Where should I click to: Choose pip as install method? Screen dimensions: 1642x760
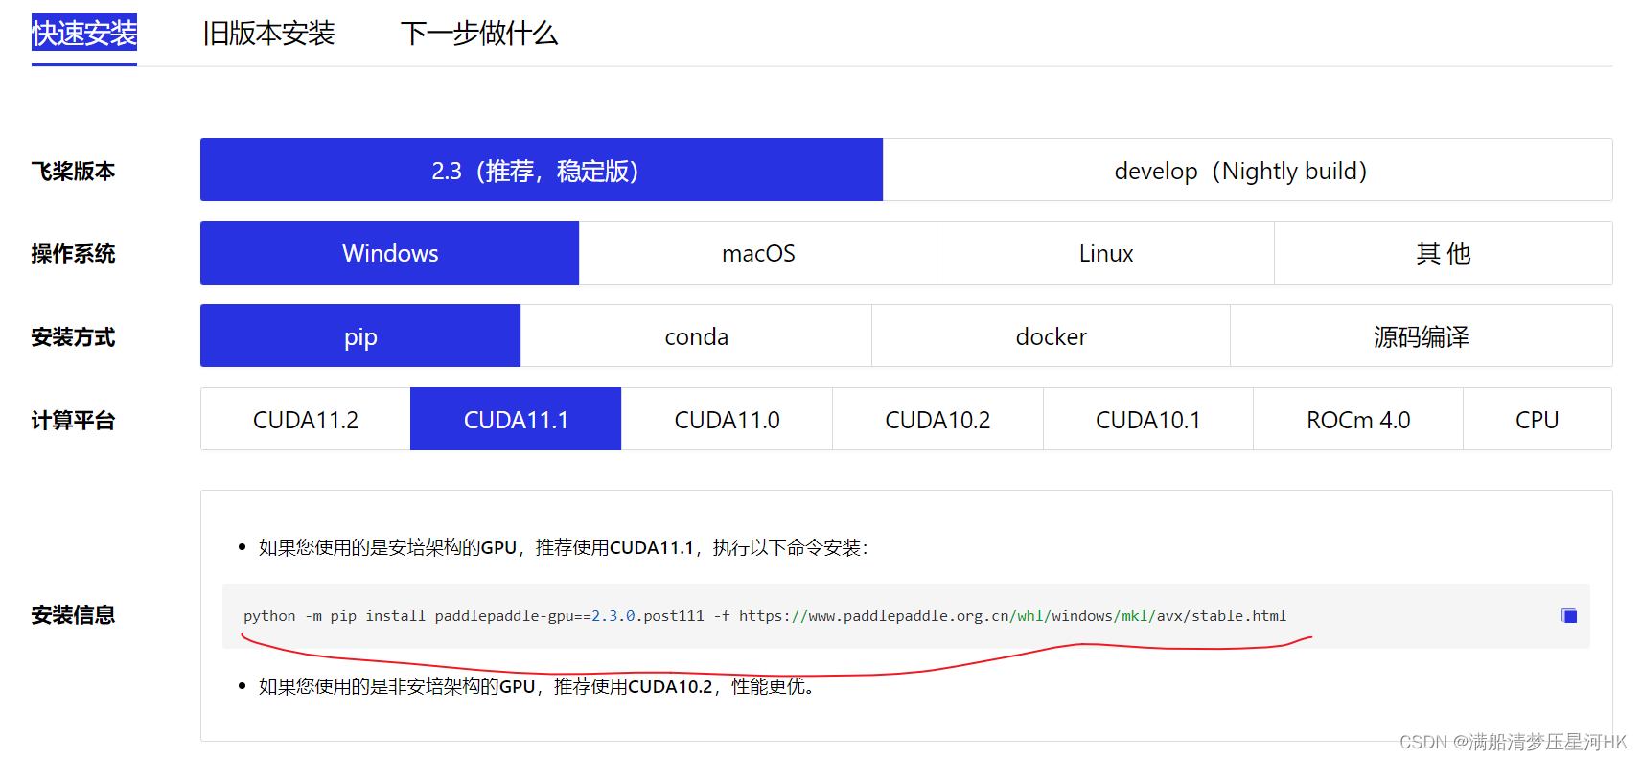pyautogui.click(x=360, y=336)
